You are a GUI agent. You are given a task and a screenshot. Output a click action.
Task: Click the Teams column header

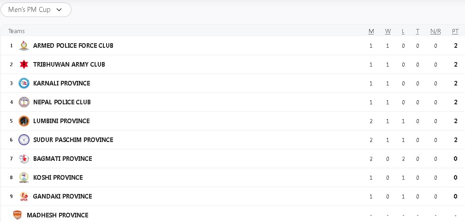pos(17,31)
